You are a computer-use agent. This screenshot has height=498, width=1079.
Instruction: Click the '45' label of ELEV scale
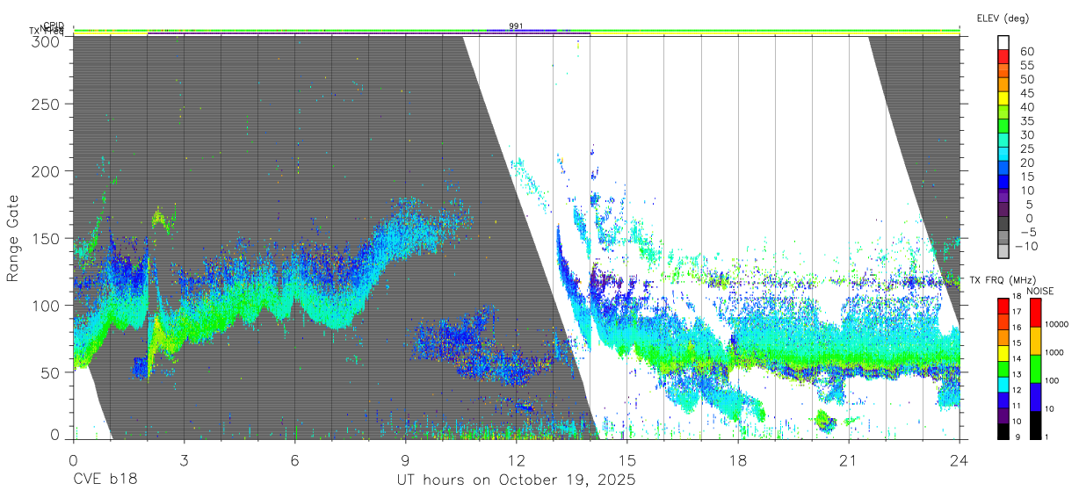point(1027,93)
